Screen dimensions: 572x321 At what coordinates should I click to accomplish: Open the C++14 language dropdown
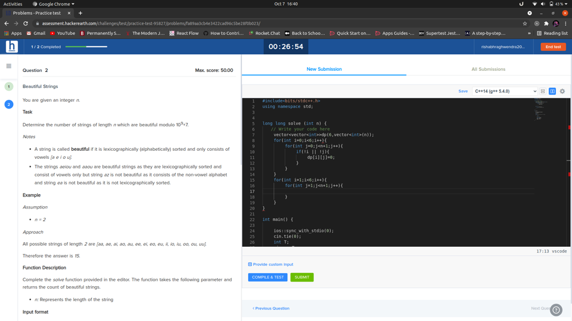pyautogui.click(x=505, y=91)
